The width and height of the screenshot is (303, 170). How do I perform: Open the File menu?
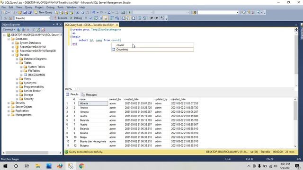pyautogui.click(x=3, y=8)
